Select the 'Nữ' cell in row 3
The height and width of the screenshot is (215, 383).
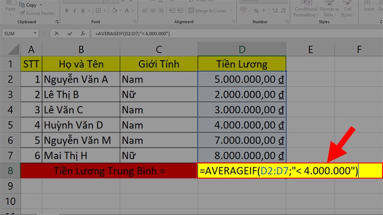coord(159,95)
